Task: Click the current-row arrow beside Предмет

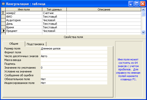Action: point(4,31)
